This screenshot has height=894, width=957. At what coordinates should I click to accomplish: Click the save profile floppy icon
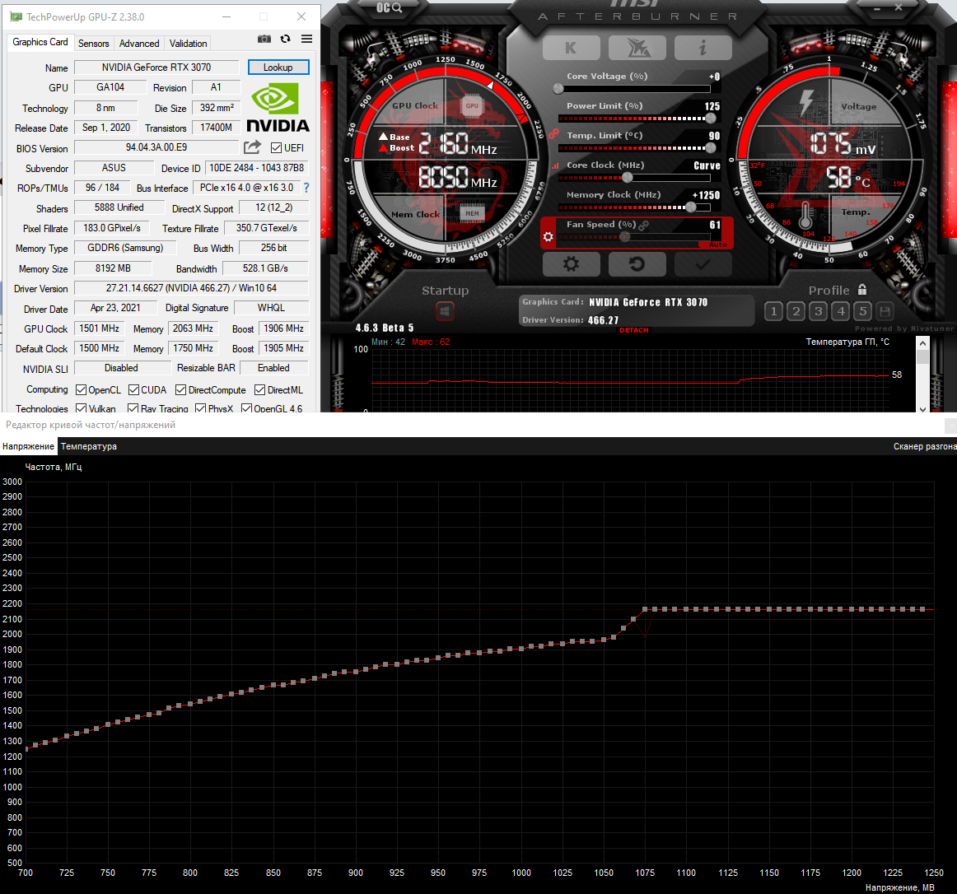(885, 312)
